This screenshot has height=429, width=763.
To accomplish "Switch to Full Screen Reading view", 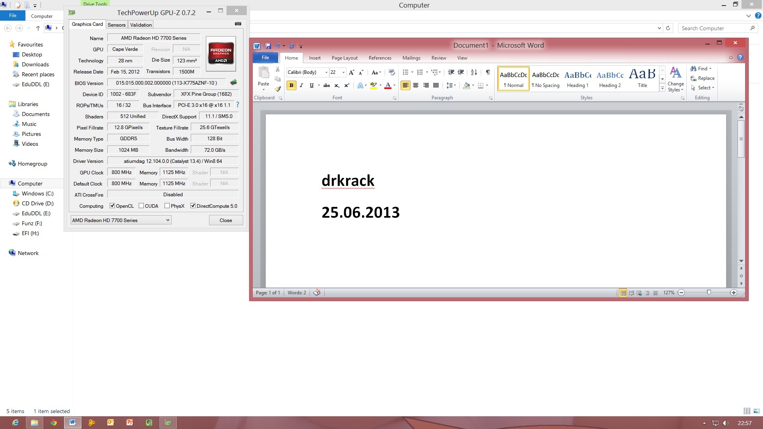I will pyautogui.click(x=631, y=293).
